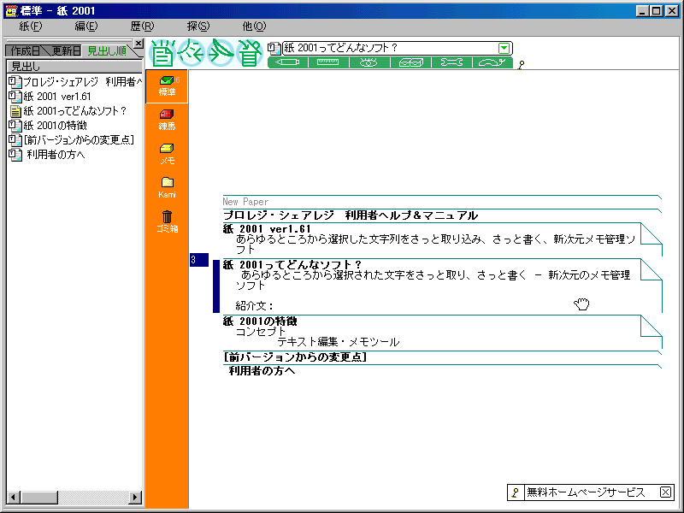
Task: Click document icon beside 紙 2001の特徴 list item
Action: coord(15,126)
